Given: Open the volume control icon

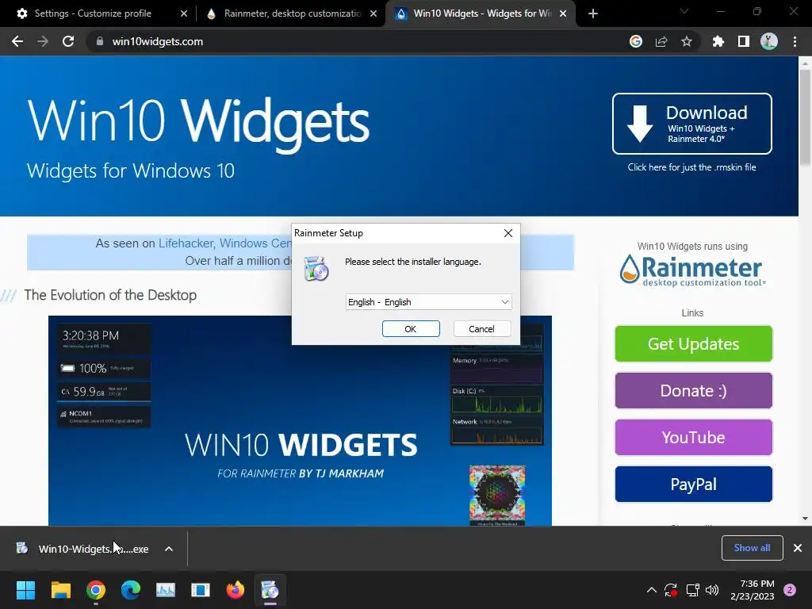Looking at the screenshot, I should coord(712,590).
